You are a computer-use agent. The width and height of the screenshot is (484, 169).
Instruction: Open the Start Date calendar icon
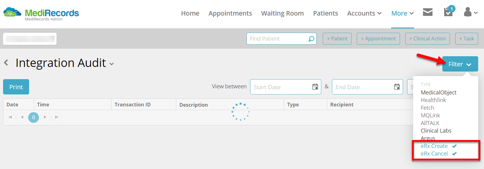tap(315, 87)
